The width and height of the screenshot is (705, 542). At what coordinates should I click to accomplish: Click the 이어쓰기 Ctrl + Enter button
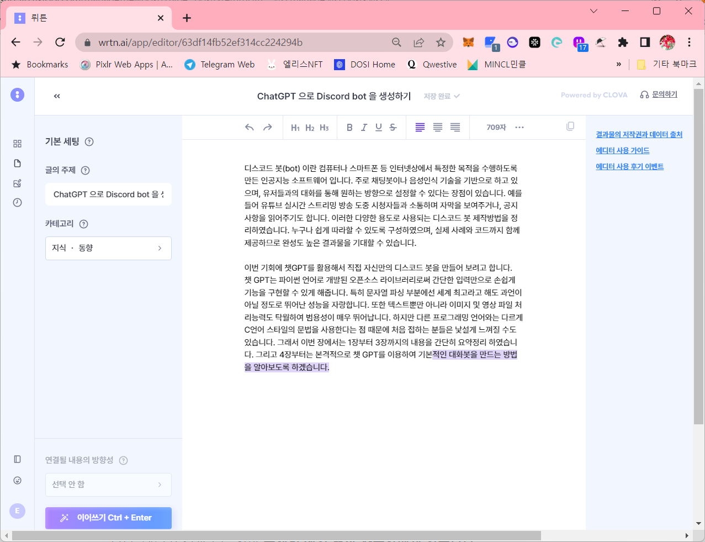(108, 518)
